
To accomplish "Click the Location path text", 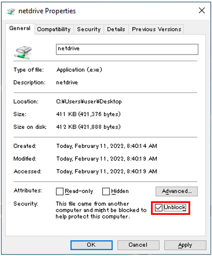I will (x=89, y=101).
